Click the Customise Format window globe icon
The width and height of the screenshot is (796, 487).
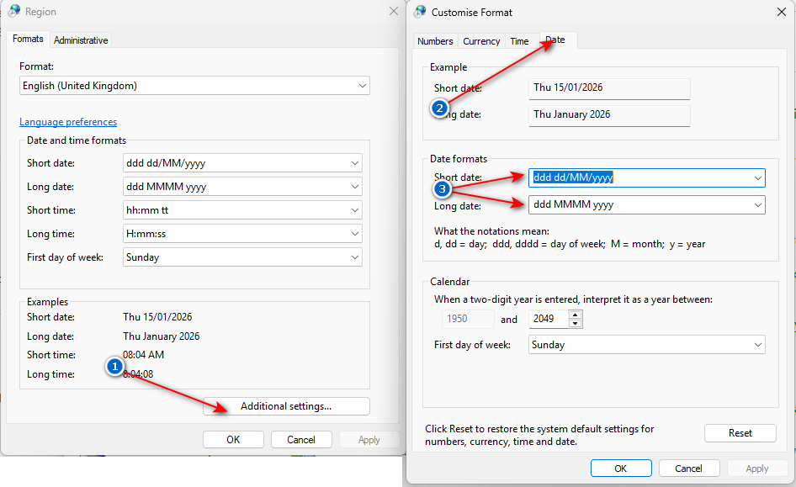point(420,12)
